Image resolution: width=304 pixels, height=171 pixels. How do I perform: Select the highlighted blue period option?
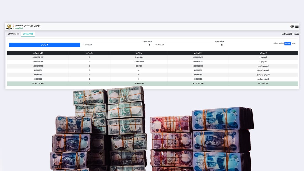pyautogui.click(x=288, y=43)
